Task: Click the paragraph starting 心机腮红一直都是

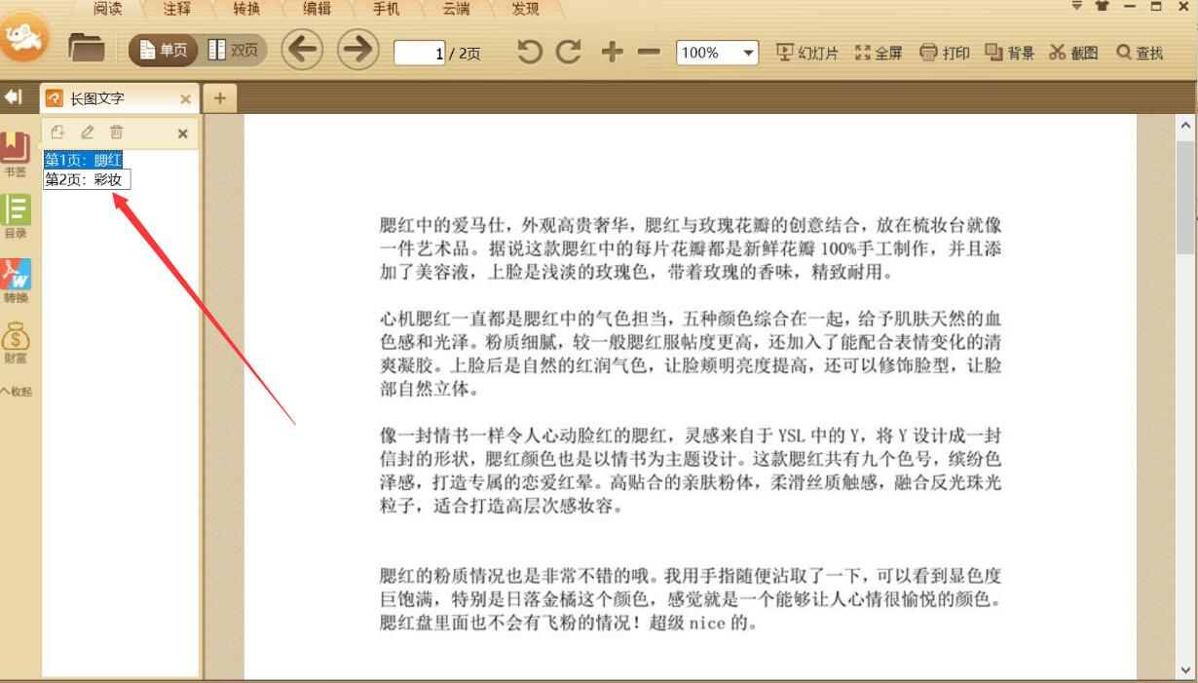Action: tap(690, 353)
